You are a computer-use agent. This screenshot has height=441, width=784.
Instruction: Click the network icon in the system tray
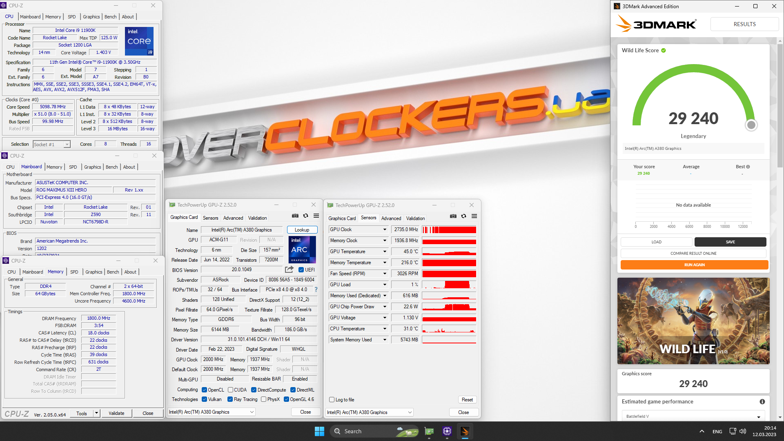[x=733, y=431]
